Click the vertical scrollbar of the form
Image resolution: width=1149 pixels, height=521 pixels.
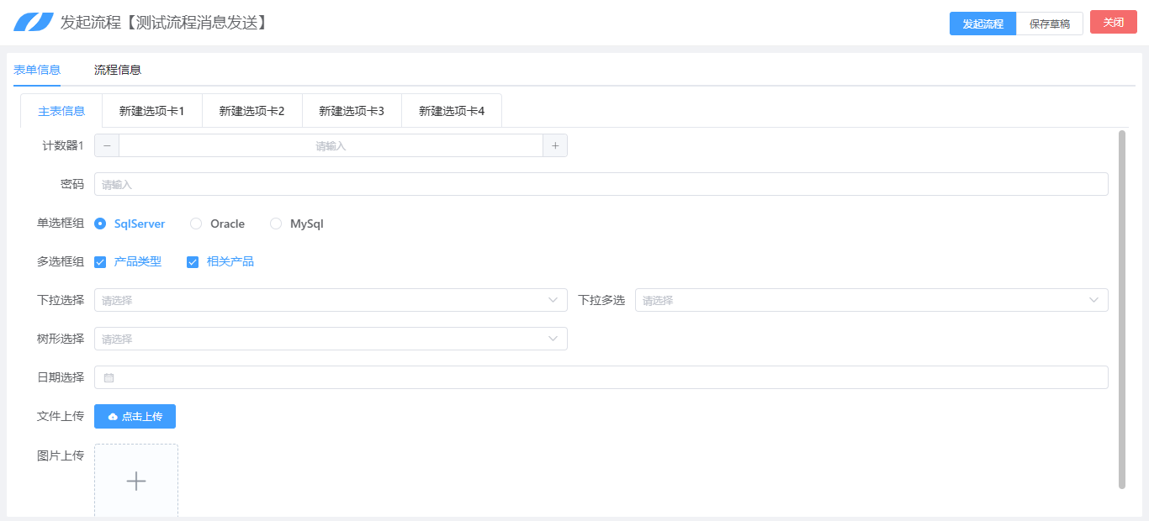coord(1122,309)
